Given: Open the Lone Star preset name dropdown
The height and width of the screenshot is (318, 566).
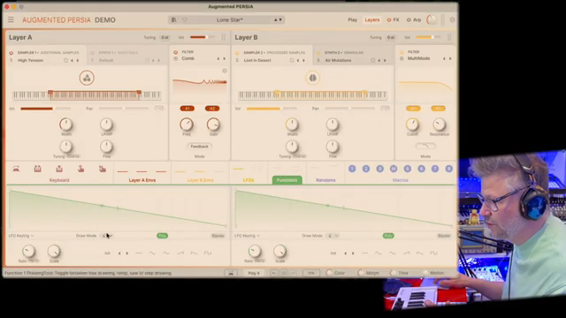Looking at the screenshot, I should pos(230,19).
